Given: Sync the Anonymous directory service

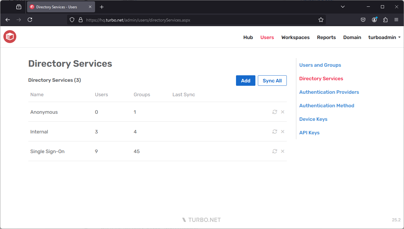Looking at the screenshot, I should click(x=274, y=112).
